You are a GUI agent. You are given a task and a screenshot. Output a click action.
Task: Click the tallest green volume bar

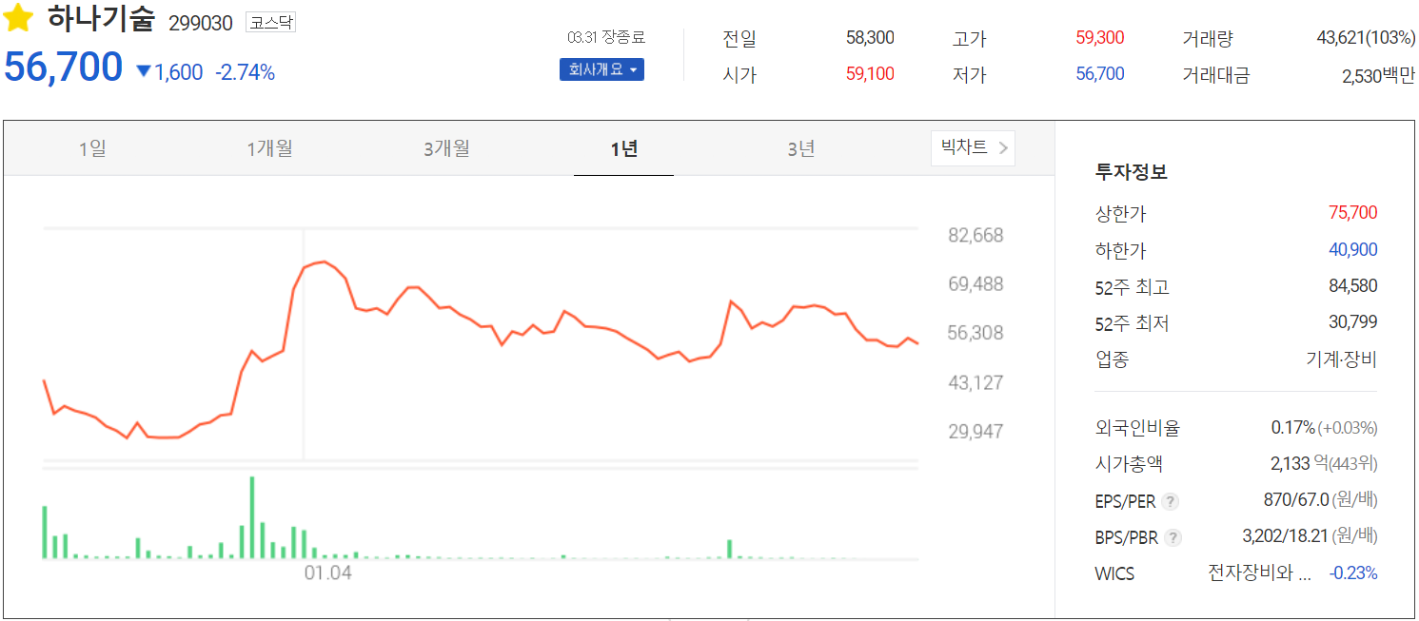pyautogui.click(x=252, y=517)
